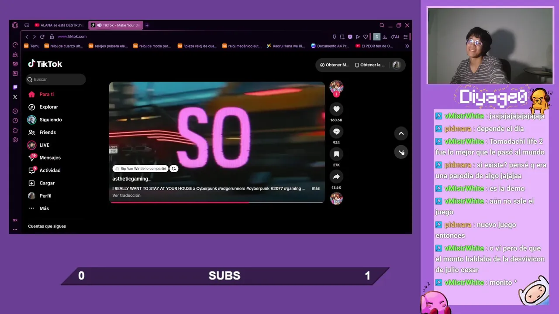Open the Kaoru Hana wa Ri... bookmark
This screenshot has width=559, height=314.
click(x=286, y=46)
